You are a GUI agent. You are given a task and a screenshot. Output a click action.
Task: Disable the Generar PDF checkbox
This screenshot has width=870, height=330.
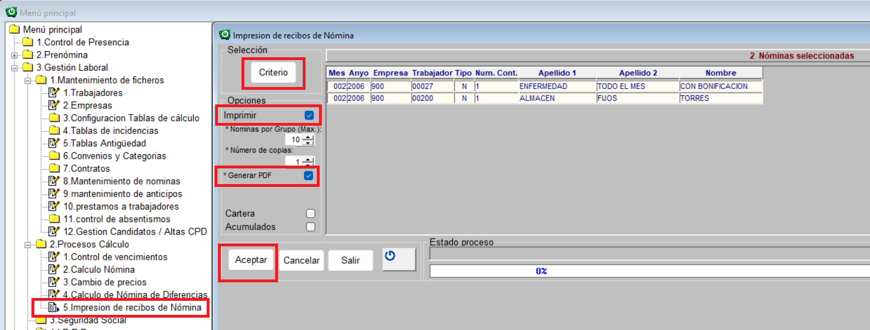(308, 176)
